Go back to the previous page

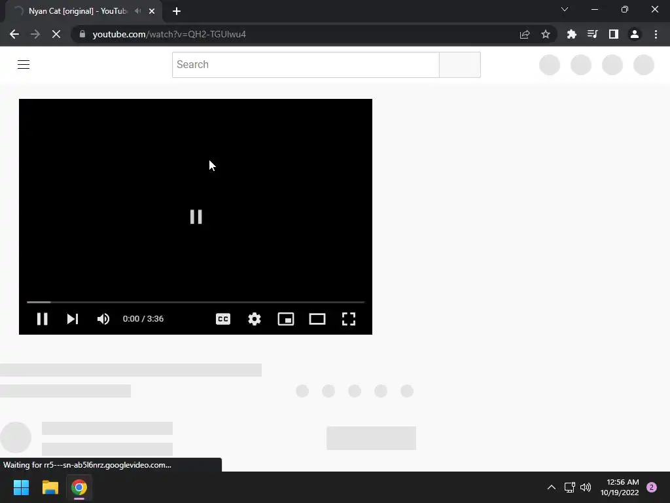pos(14,34)
